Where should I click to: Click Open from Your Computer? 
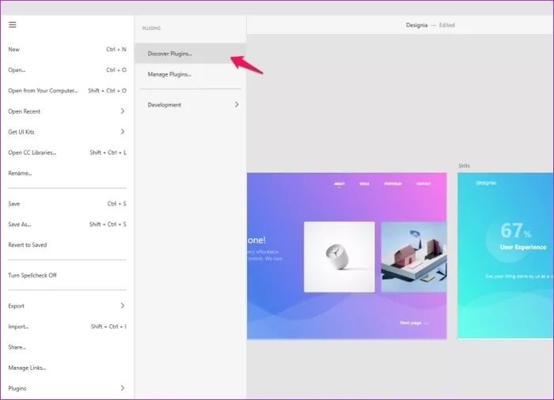click(43, 91)
